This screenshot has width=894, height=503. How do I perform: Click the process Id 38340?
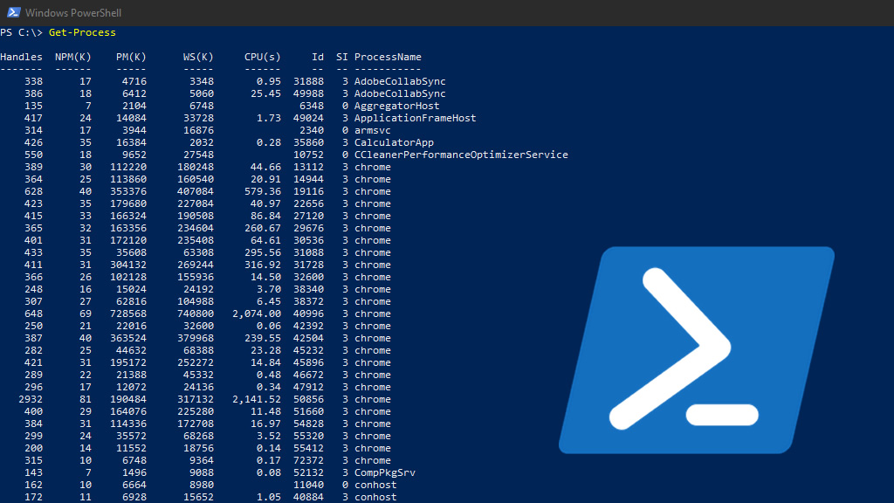[308, 289]
